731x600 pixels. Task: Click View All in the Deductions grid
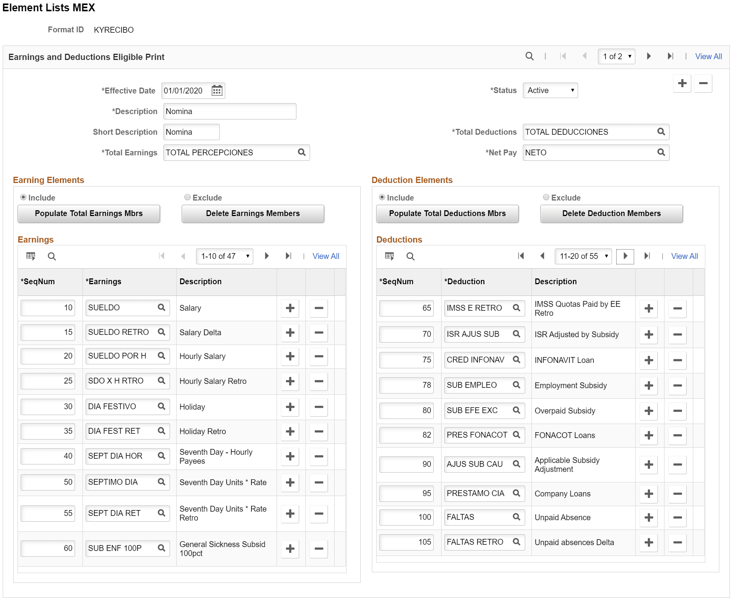point(684,256)
